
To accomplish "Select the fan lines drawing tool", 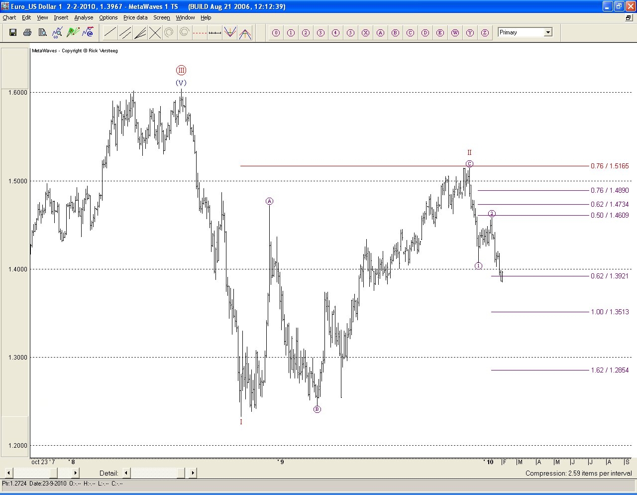I will click(x=140, y=33).
